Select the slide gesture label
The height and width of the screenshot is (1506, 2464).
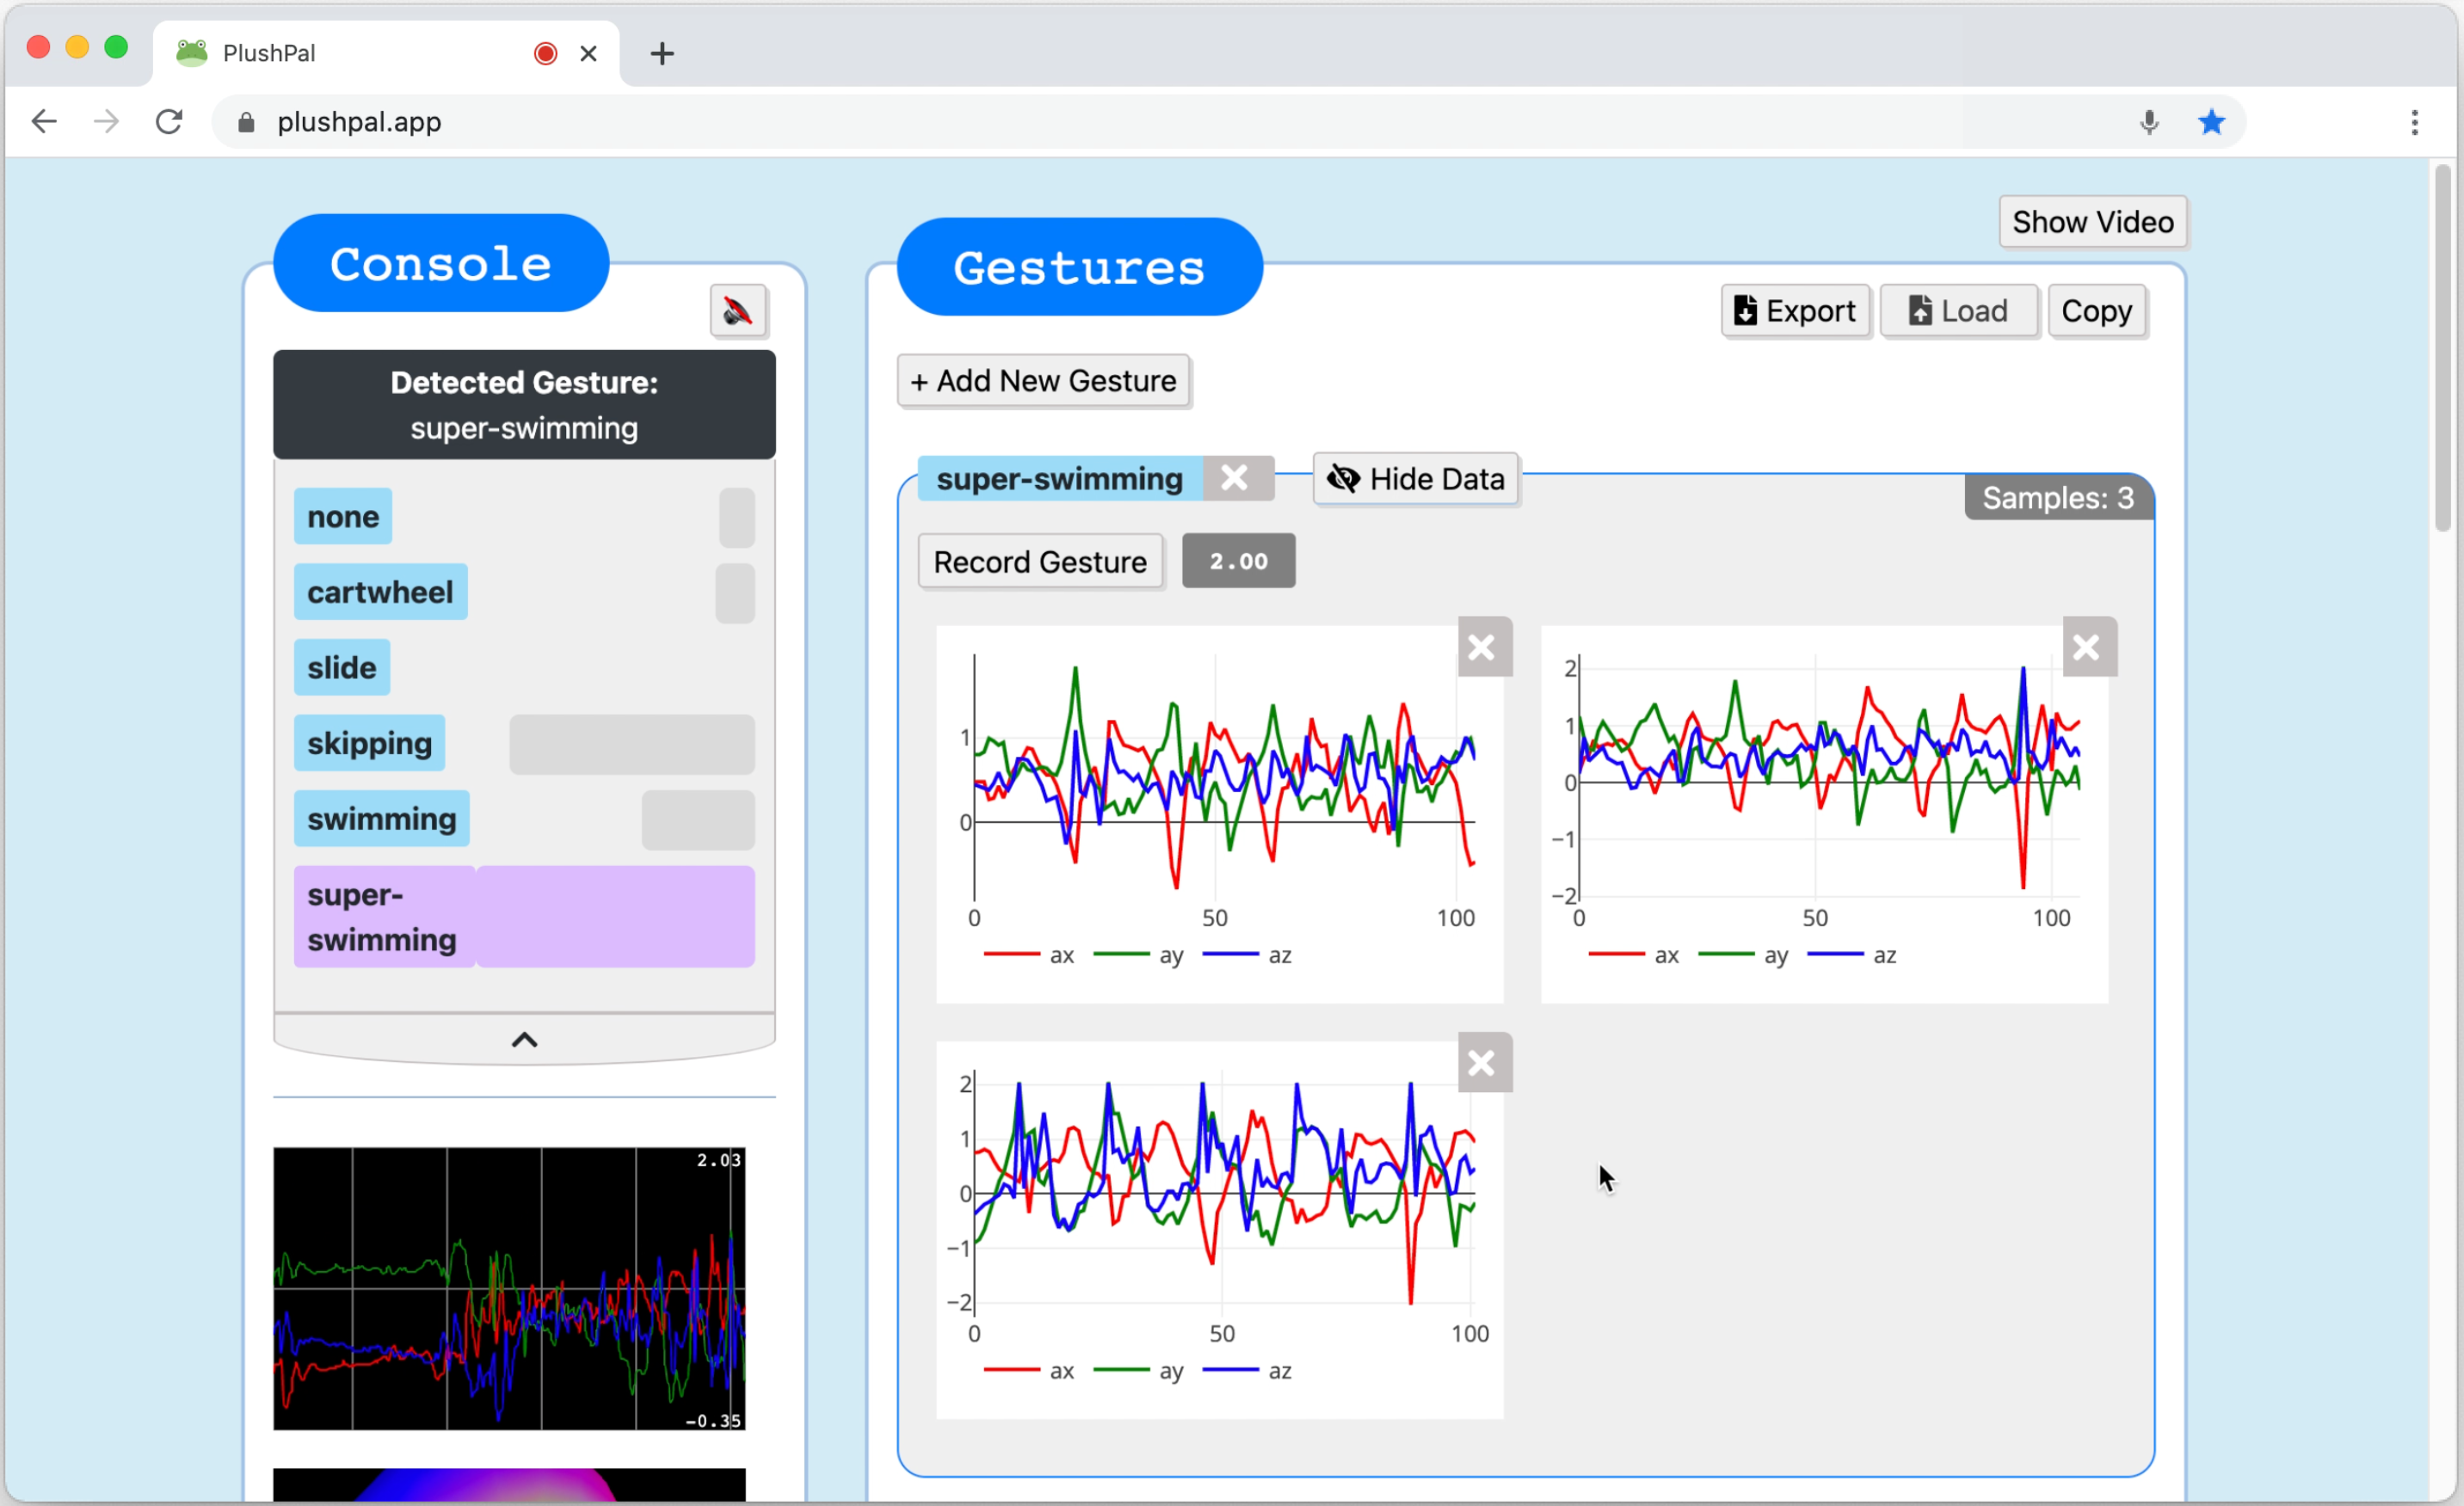pos(342,667)
